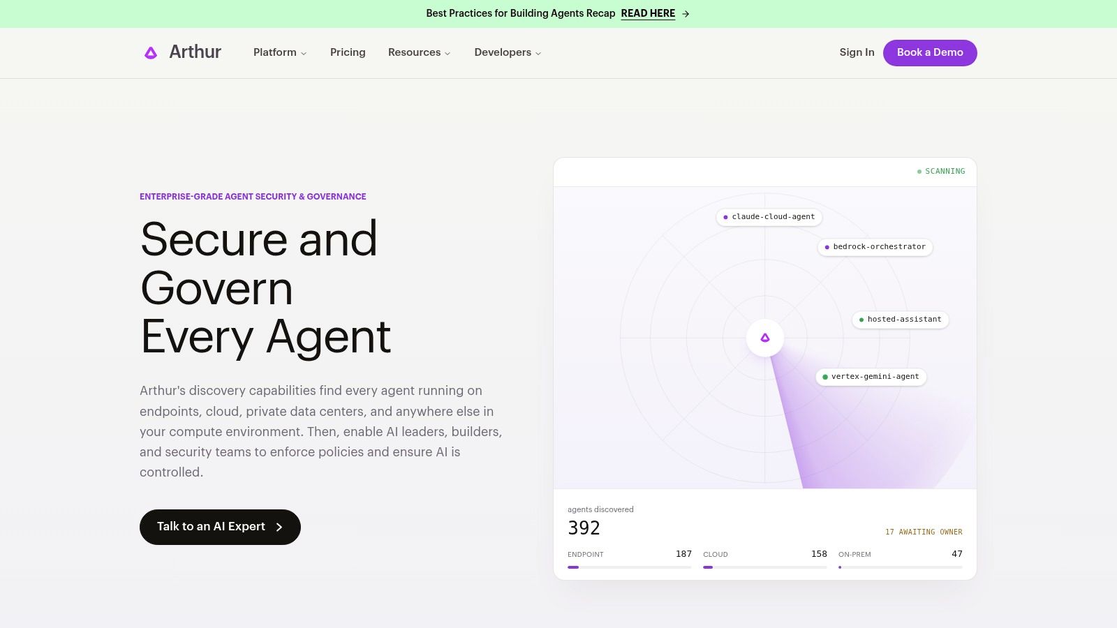Screen dimensions: 1117x628
Task: Click the Best Practices for Building Agents Recap text
Action: pos(521,13)
